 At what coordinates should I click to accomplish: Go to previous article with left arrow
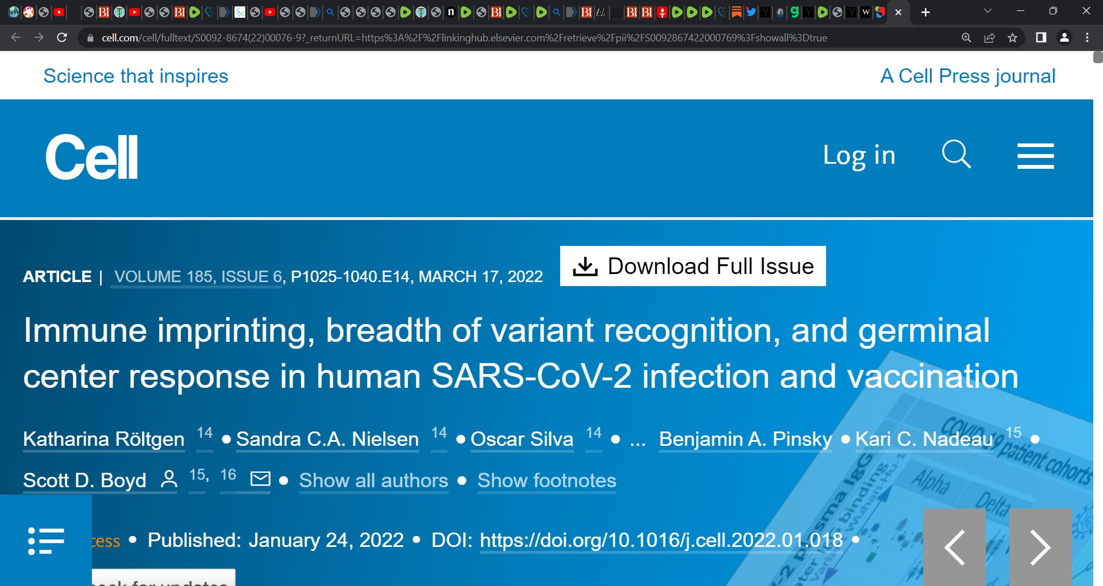(x=954, y=547)
